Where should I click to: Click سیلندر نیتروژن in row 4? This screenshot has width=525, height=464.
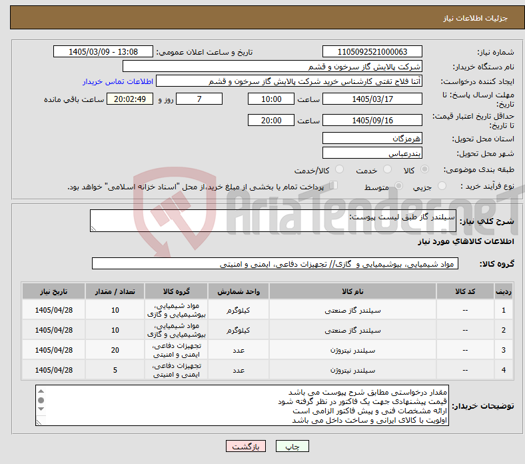click(x=352, y=371)
